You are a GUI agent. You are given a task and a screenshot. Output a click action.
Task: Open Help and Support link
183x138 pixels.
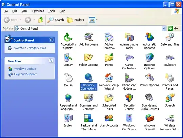[x=25, y=74]
